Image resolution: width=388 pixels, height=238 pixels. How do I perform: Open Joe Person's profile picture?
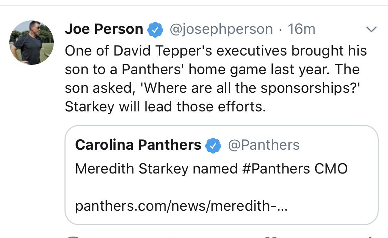31,42
